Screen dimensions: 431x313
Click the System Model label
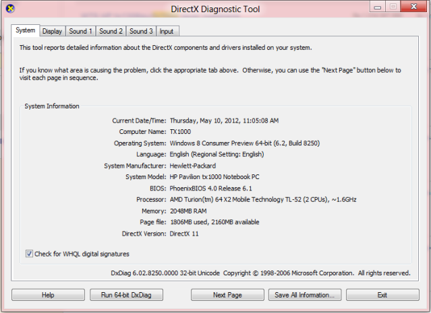click(x=146, y=177)
